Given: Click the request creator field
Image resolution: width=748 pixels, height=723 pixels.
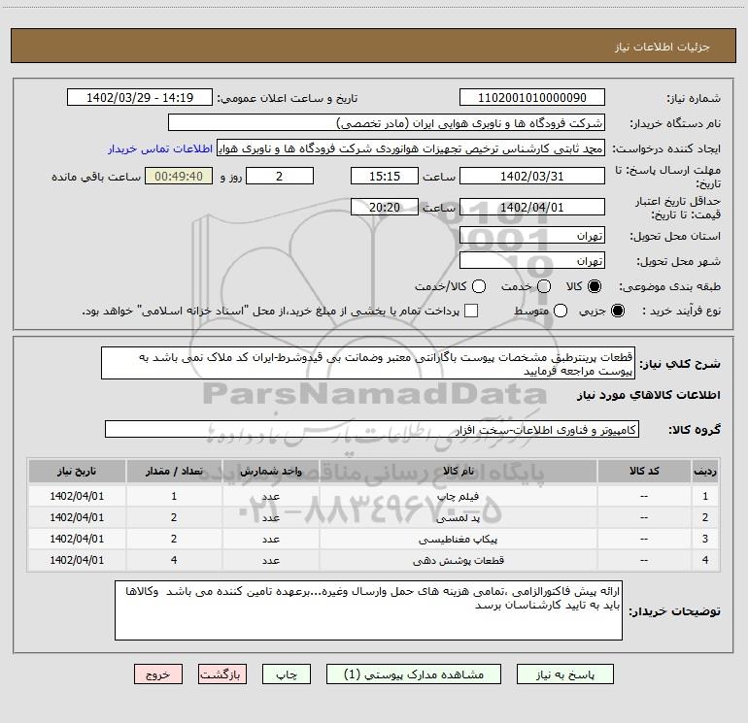Looking at the screenshot, I should pyautogui.click(x=411, y=148).
